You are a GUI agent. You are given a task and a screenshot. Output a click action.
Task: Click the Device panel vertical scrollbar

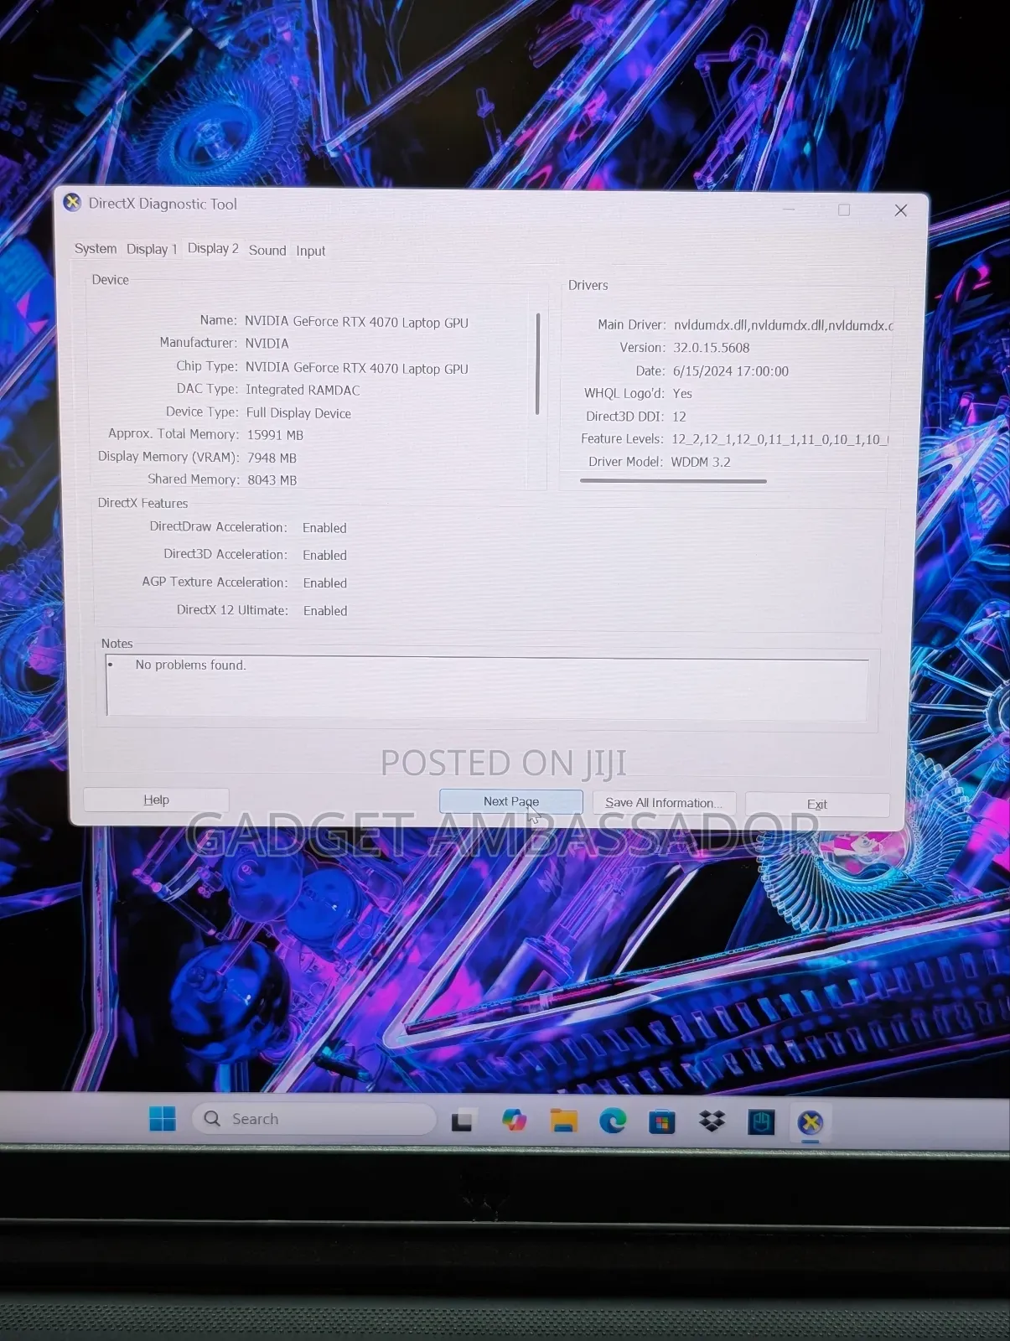point(537,364)
